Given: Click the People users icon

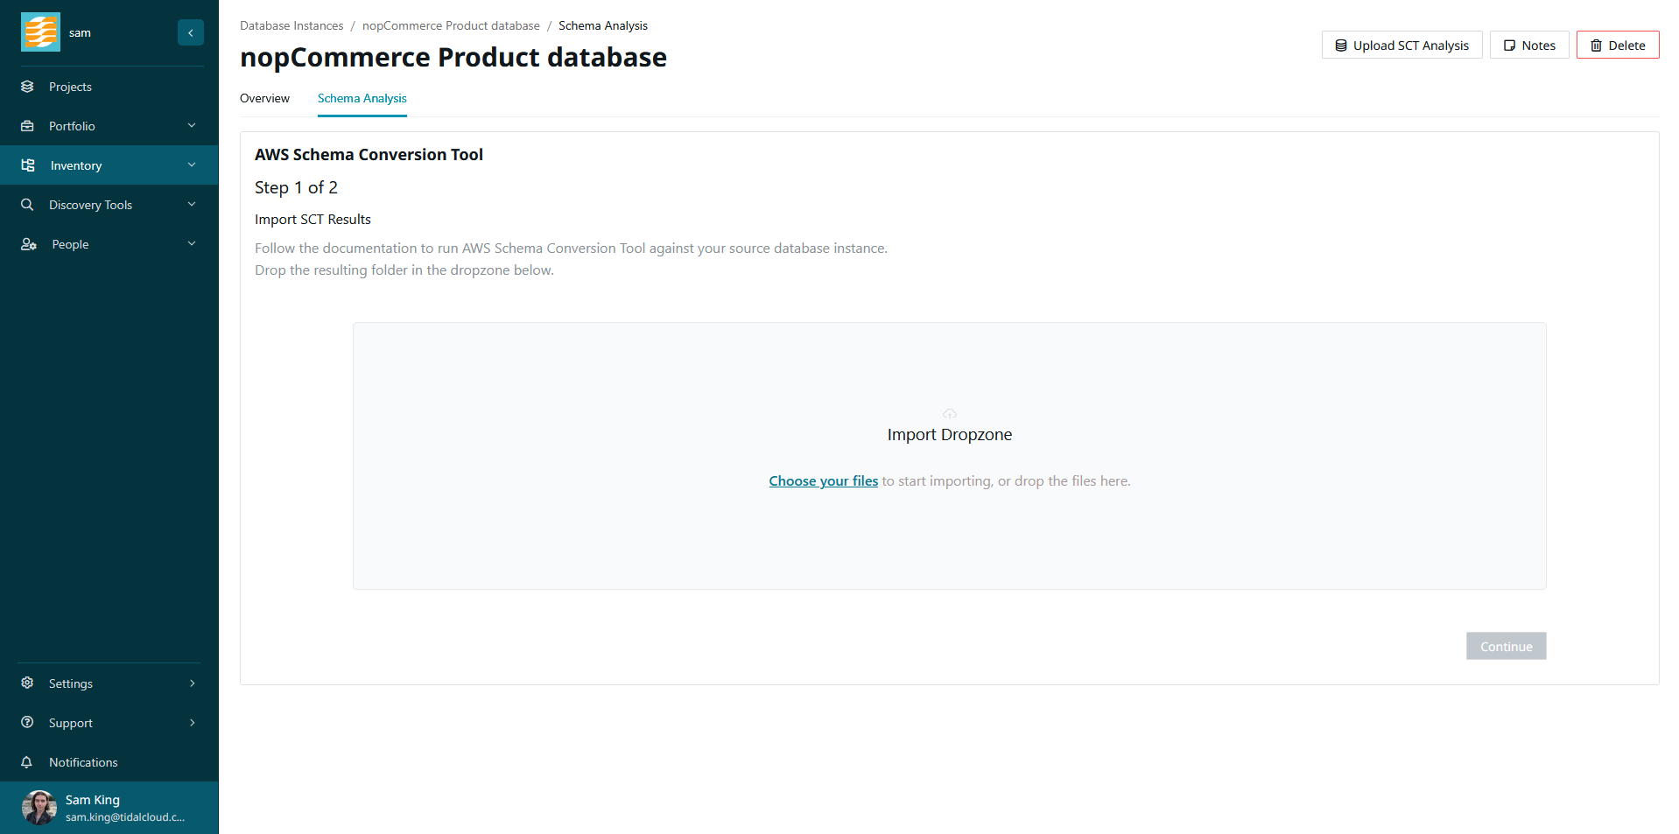Looking at the screenshot, I should 28,244.
